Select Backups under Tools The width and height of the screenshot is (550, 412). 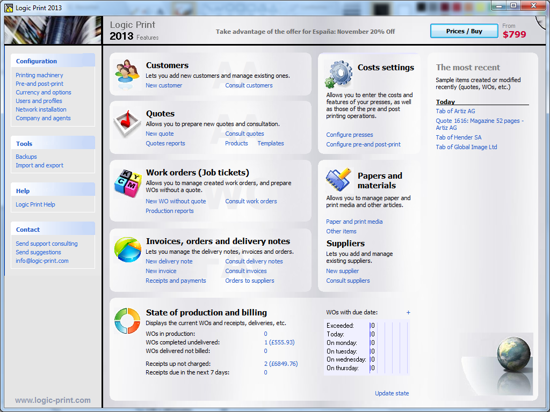26,157
